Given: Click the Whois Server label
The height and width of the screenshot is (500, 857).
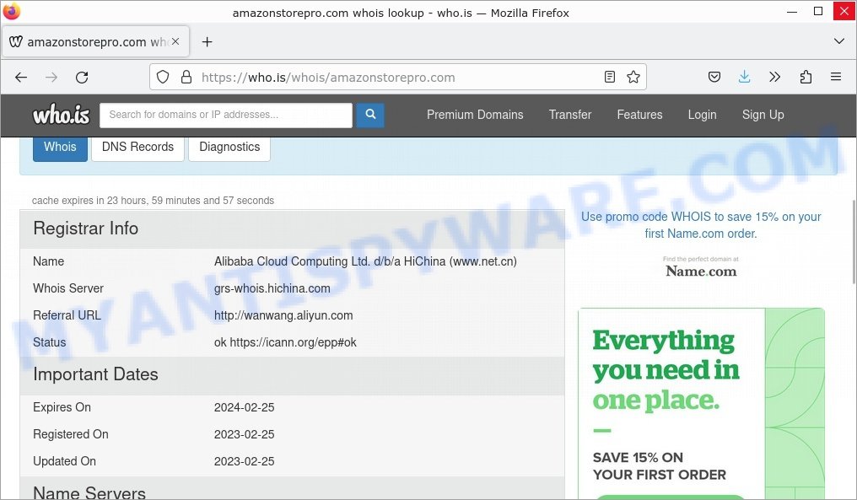Looking at the screenshot, I should click(68, 288).
